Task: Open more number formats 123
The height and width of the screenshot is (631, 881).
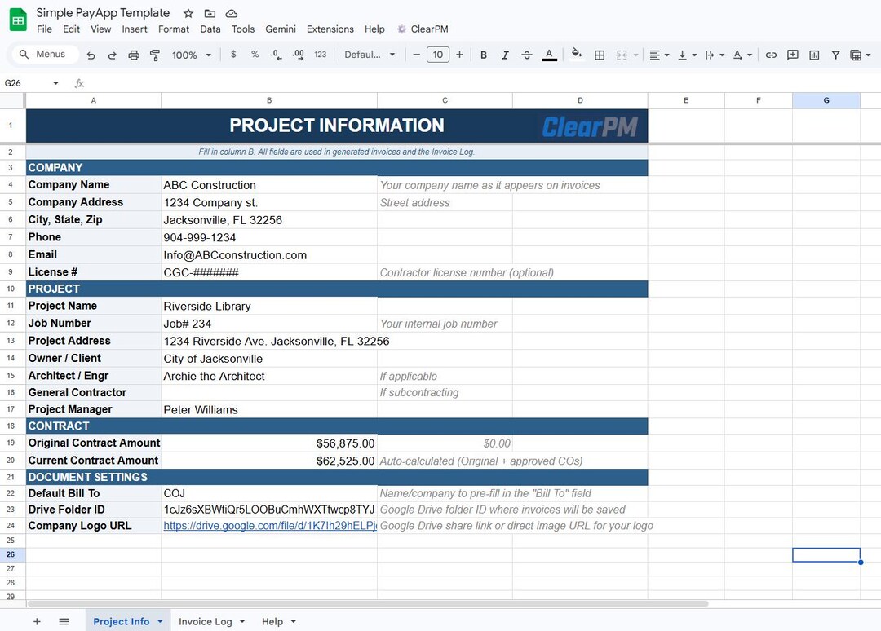Action: (x=321, y=55)
